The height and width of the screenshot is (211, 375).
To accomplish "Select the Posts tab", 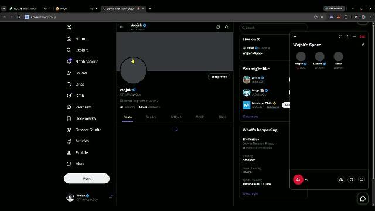I will coord(128,117).
